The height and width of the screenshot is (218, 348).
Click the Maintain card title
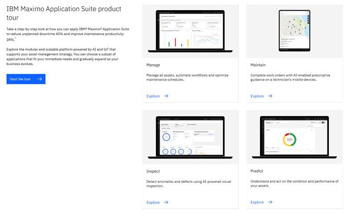tap(258, 65)
